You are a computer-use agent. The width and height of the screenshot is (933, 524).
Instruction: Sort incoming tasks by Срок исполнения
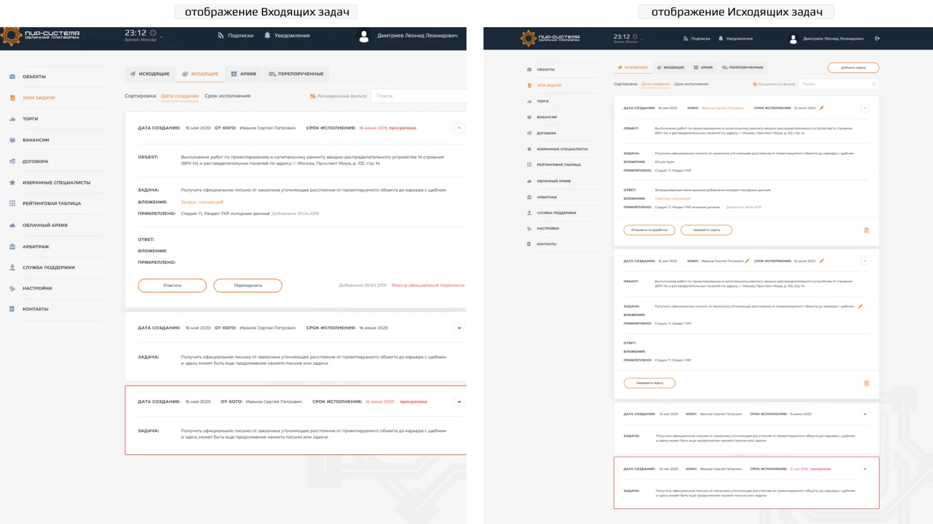click(x=227, y=96)
